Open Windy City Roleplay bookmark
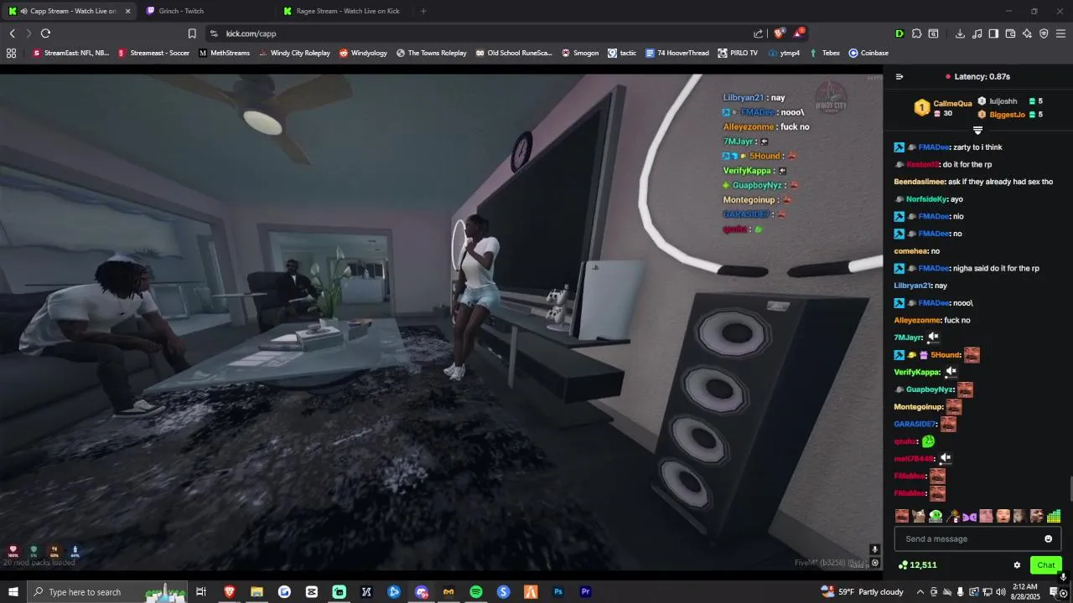The height and width of the screenshot is (603, 1073). (x=294, y=53)
